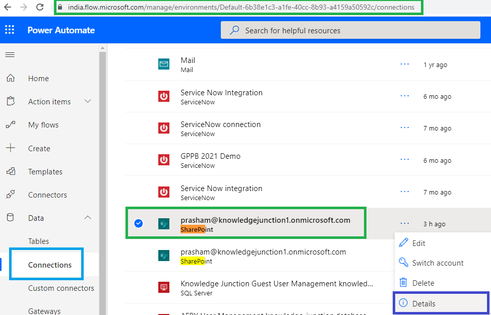Open My flows in sidebar
Image resolution: width=491 pixels, height=315 pixels.
coord(43,125)
